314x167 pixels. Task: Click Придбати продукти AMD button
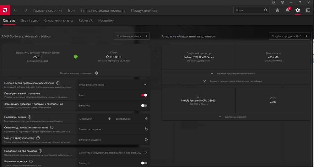(x=290, y=36)
